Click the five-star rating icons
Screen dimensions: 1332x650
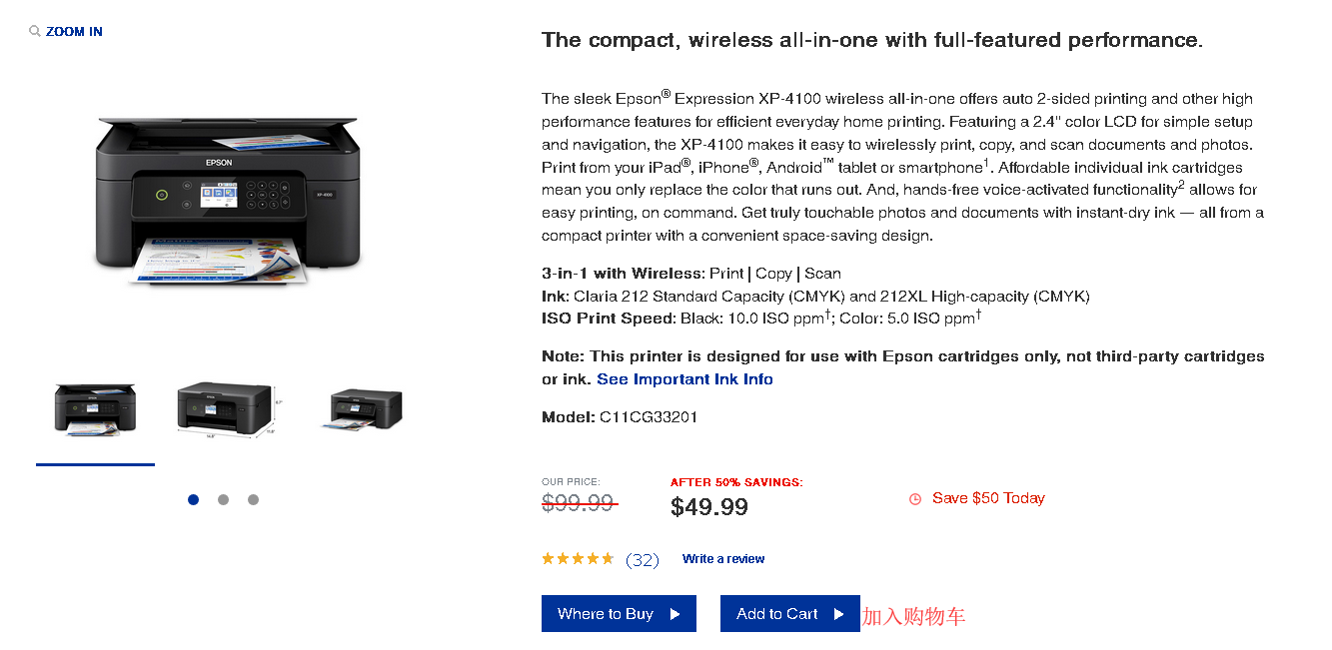tap(578, 559)
